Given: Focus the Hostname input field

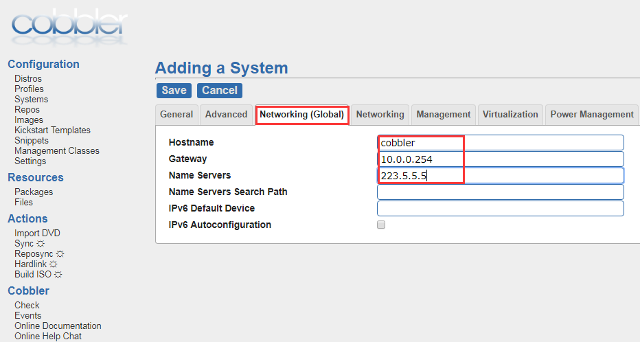Looking at the screenshot, I should (x=501, y=142).
